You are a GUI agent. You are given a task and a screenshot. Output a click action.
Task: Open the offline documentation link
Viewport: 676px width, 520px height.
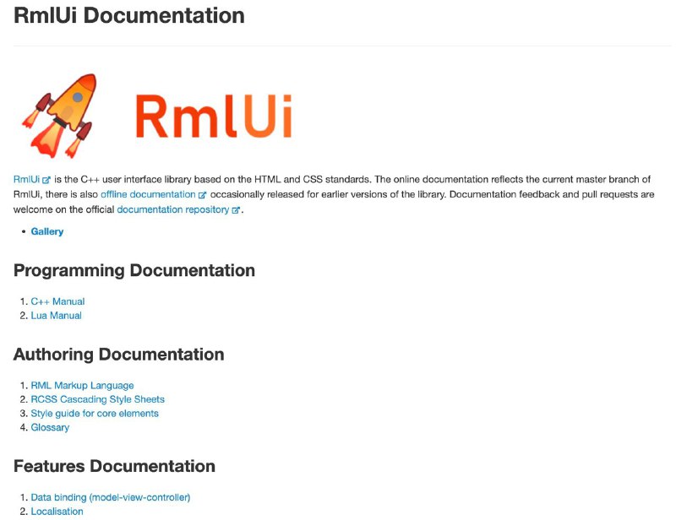pyautogui.click(x=153, y=194)
